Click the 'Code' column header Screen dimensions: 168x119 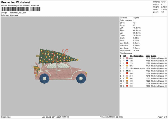click(148, 56)
